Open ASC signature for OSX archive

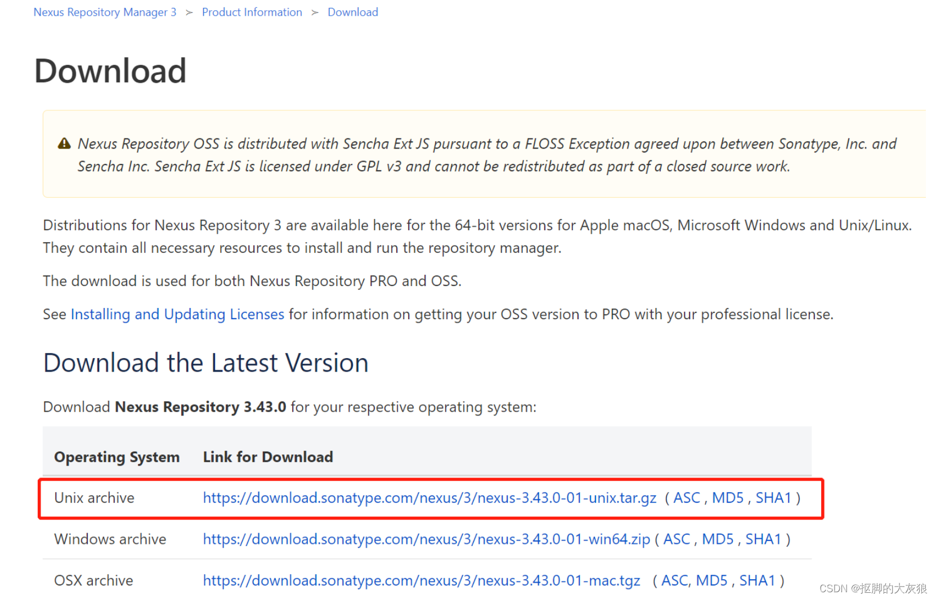click(674, 580)
